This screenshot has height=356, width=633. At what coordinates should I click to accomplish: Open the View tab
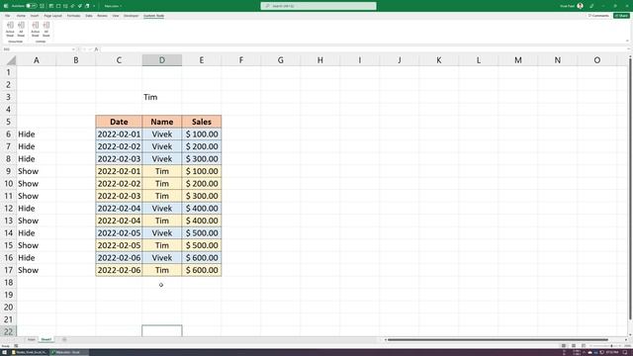116,16
